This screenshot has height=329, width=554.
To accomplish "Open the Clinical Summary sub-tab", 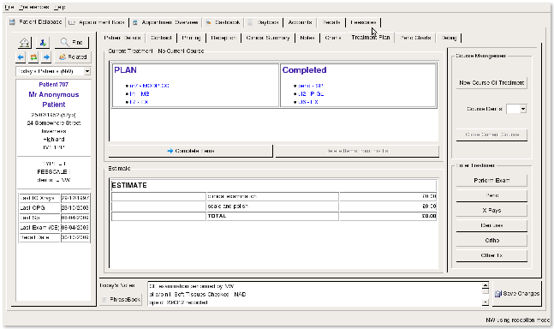I will tap(268, 38).
